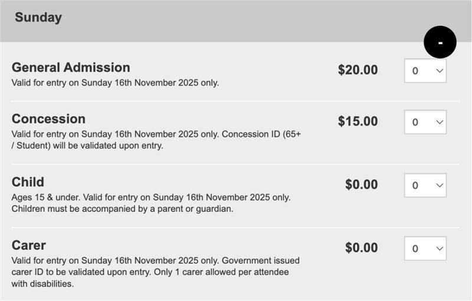The height and width of the screenshot is (301, 472).
Task: Click the $15.00 Concession price
Action: [358, 121]
